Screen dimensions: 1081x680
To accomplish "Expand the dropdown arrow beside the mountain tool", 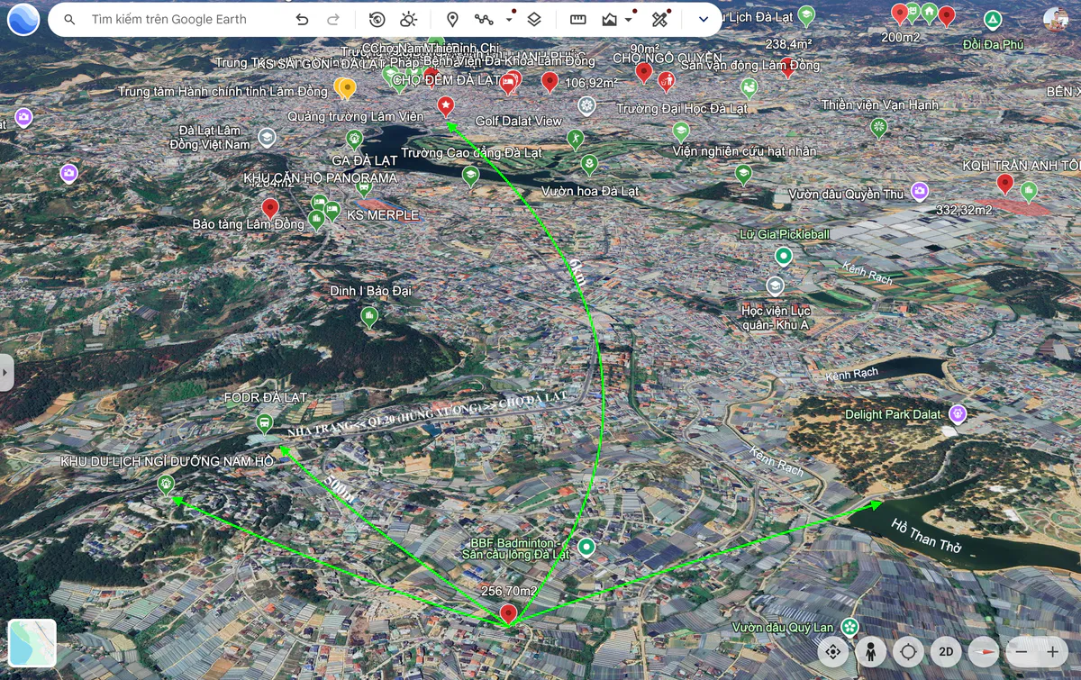I will 628,19.
